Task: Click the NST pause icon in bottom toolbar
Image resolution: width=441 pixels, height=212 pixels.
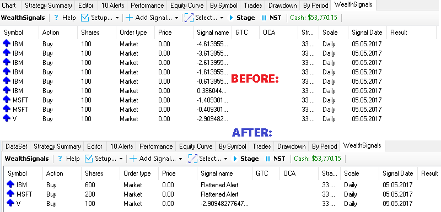Action: 268,159
